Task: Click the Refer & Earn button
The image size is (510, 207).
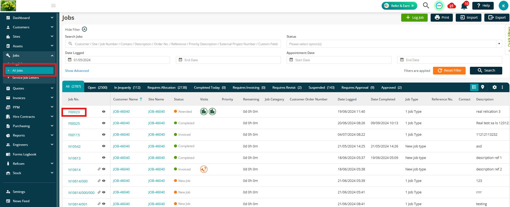Action: pyautogui.click(x=399, y=6)
